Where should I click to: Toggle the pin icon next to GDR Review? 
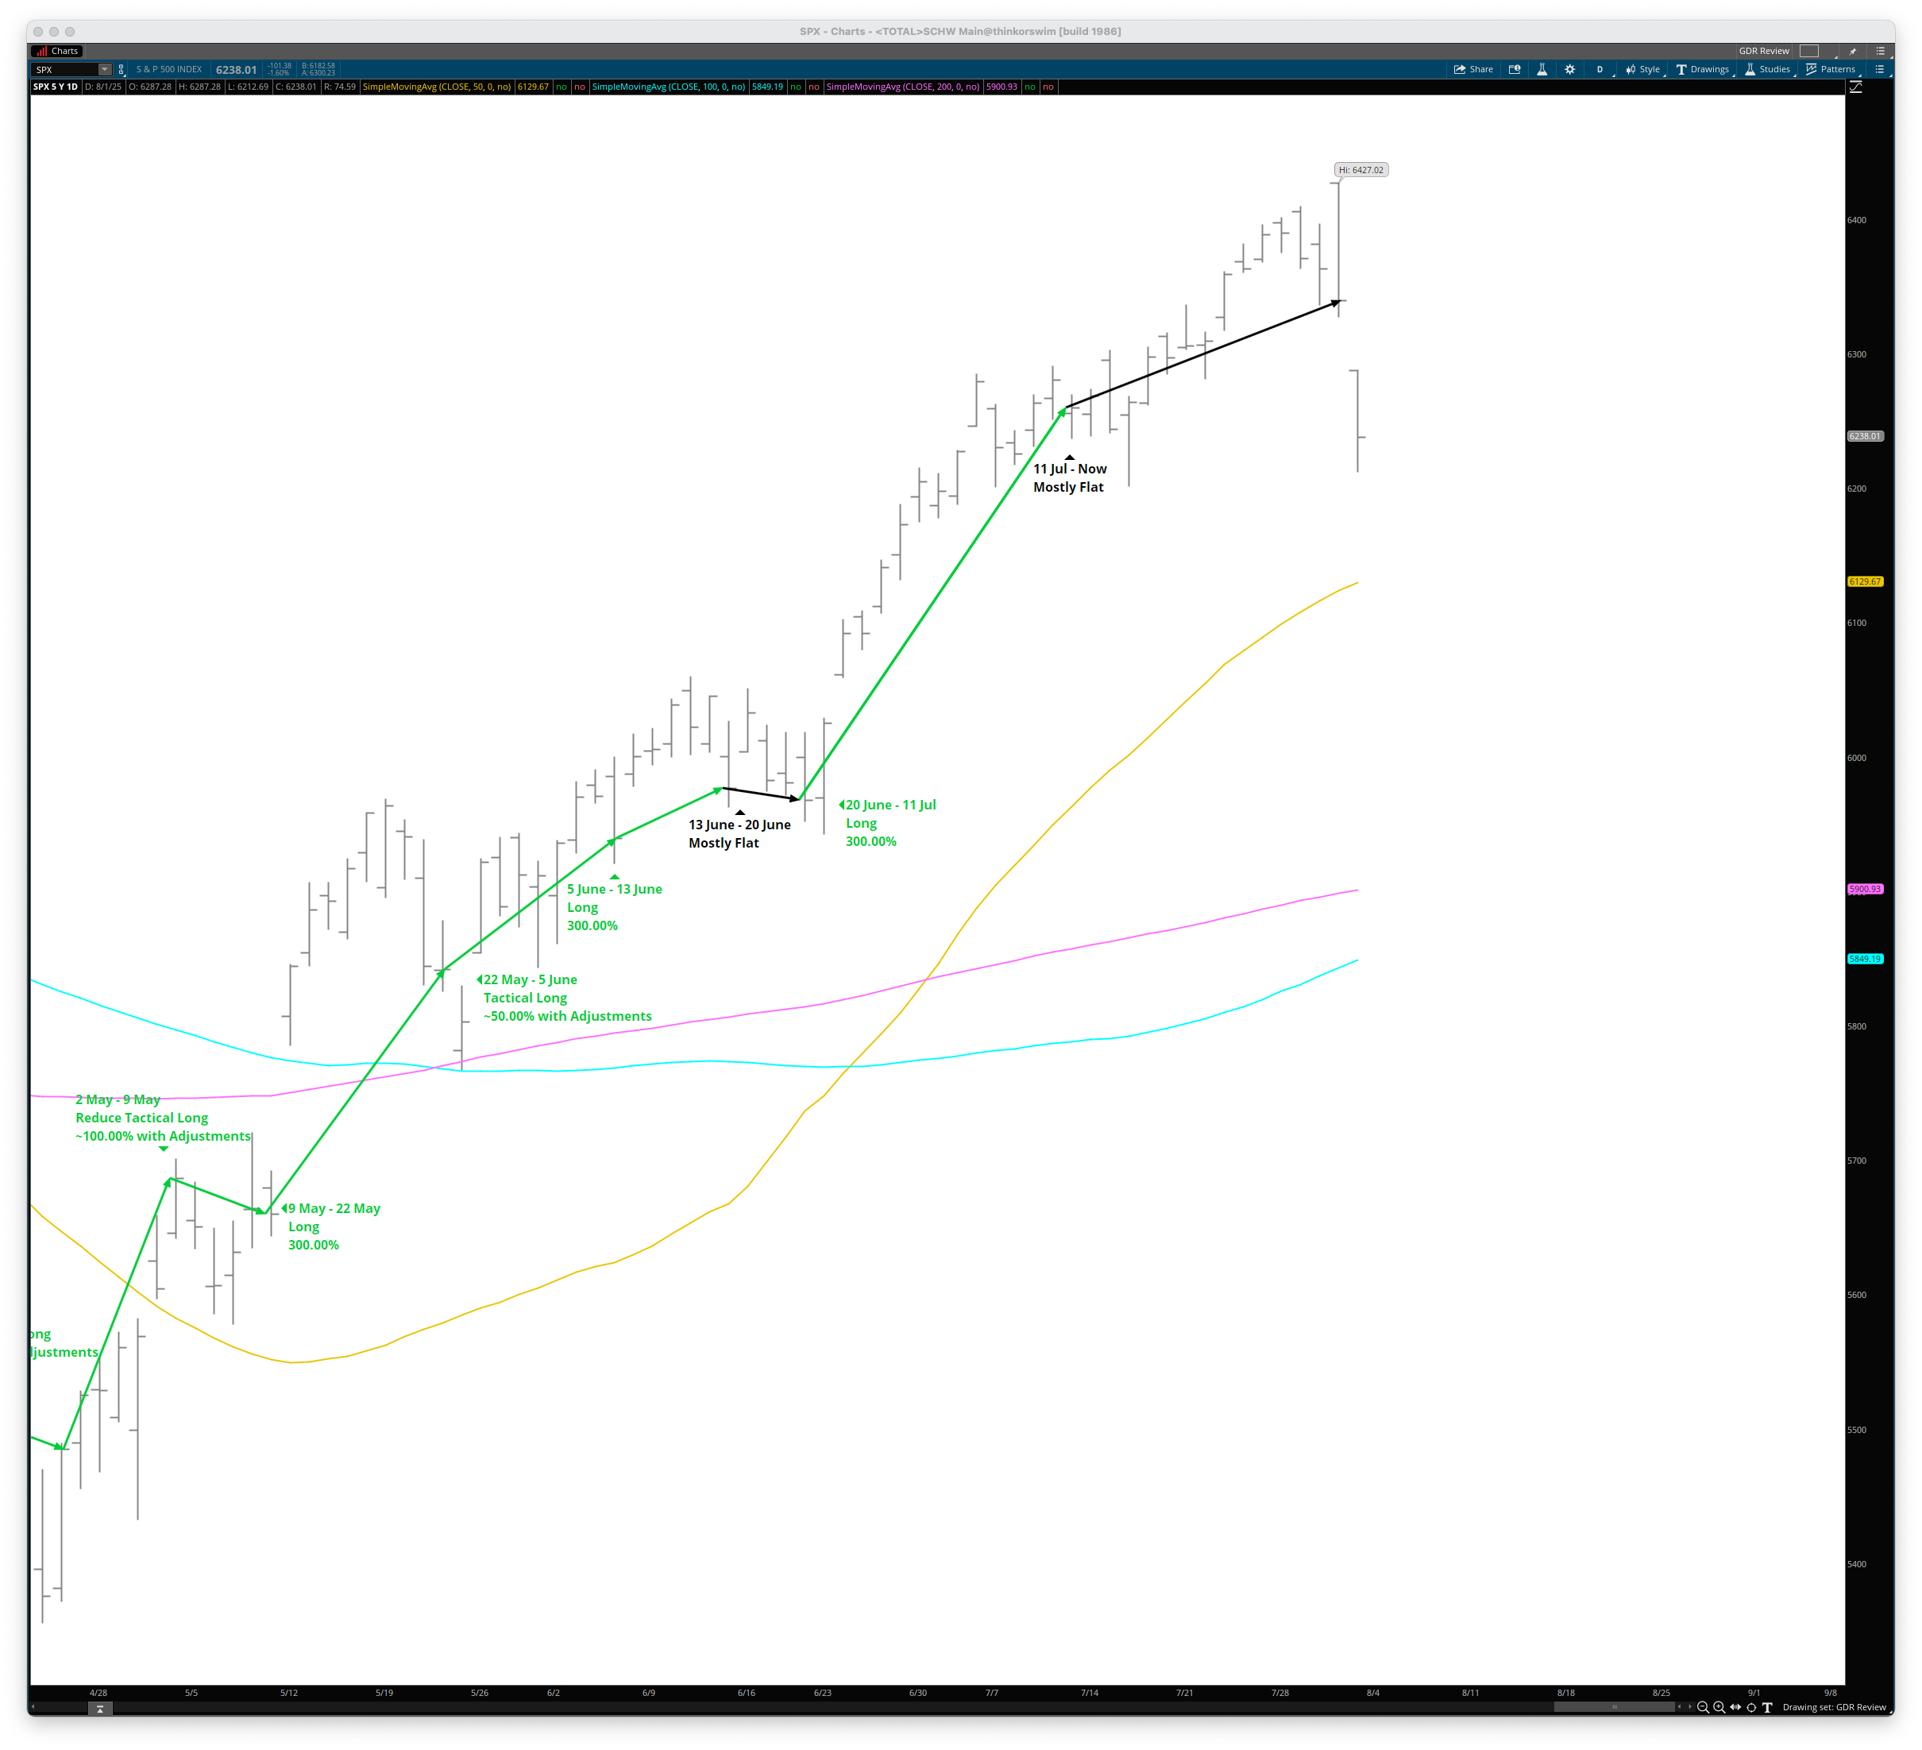[1852, 52]
